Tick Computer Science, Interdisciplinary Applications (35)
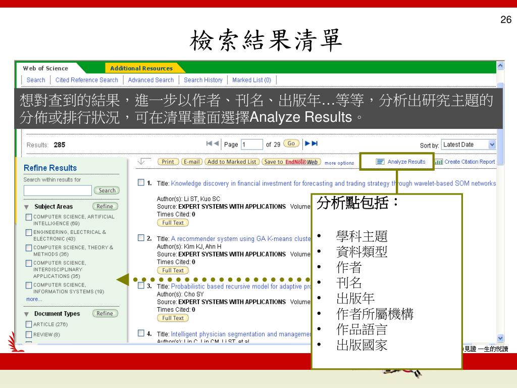Image resolution: width=517 pixels, height=388 pixels. [x=29, y=263]
